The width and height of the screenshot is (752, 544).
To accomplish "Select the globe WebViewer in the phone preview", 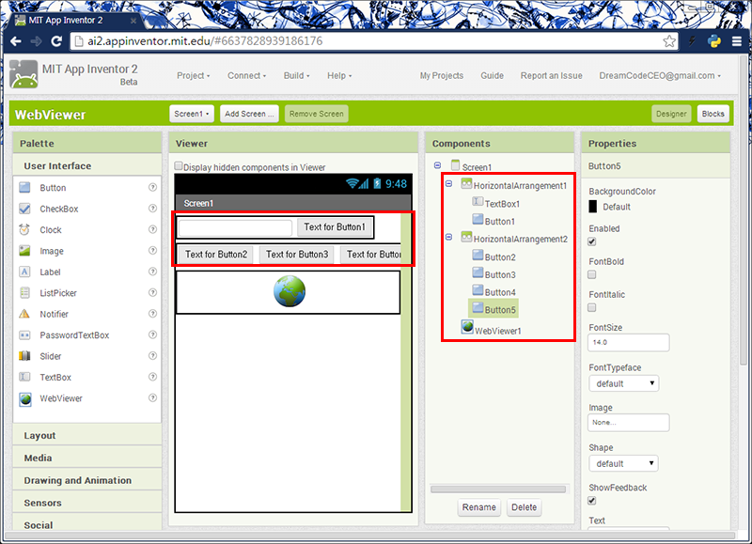I will coord(290,291).
